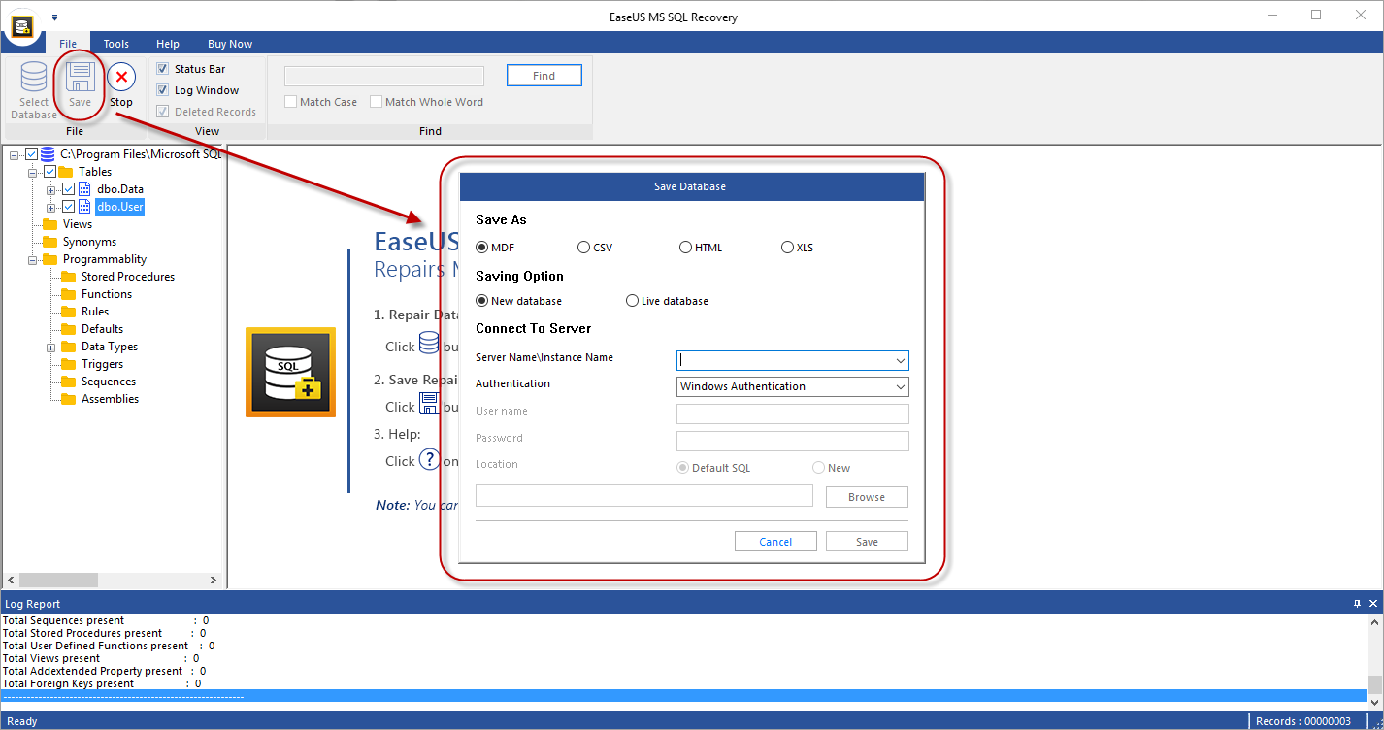Open the Server Name\Instance Name dropdown

coord(900,360)
